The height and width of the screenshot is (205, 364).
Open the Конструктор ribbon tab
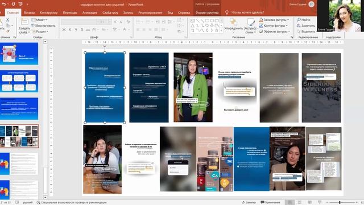(48, 13)
